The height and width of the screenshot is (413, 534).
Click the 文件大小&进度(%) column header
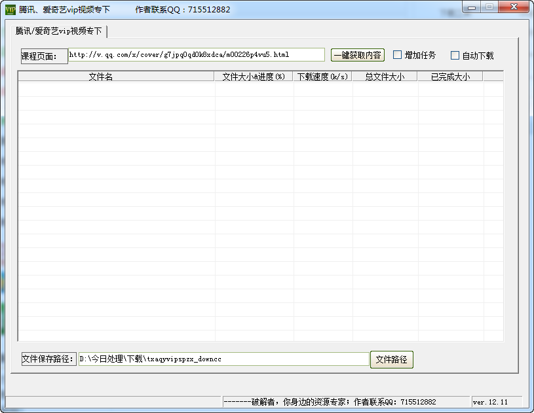pos(254,77)
